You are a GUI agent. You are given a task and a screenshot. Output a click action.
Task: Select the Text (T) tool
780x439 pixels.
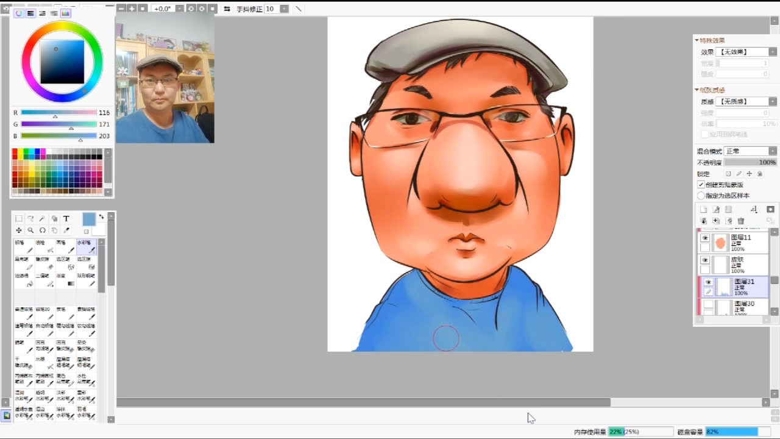coord(66,218)
